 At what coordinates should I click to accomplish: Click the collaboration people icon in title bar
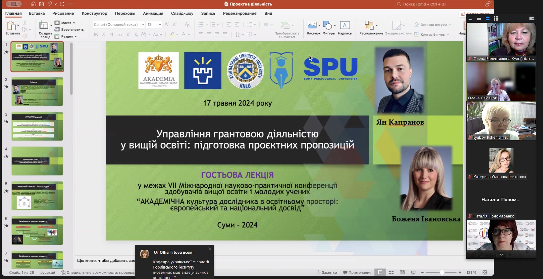tap(488, 4)
